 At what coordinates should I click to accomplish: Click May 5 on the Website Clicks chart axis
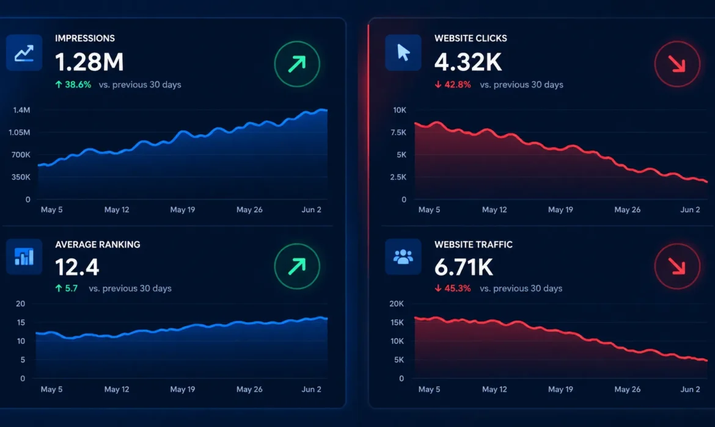(429, 210)
